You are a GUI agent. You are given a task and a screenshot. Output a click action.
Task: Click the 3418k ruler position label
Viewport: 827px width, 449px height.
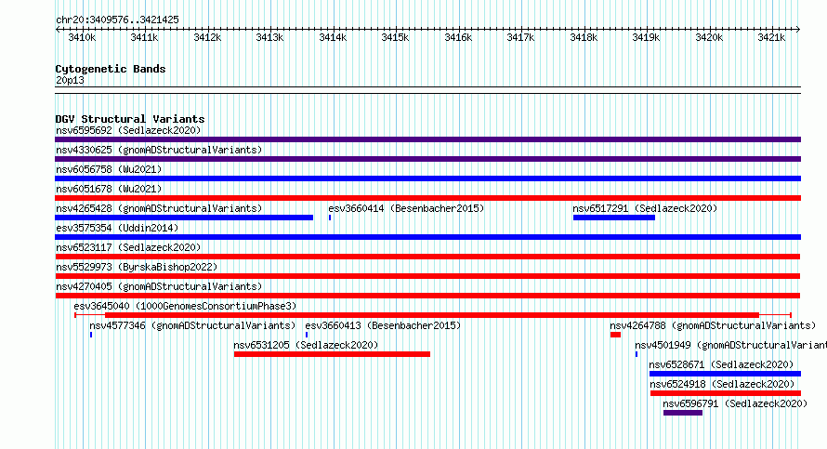[584, 37]
